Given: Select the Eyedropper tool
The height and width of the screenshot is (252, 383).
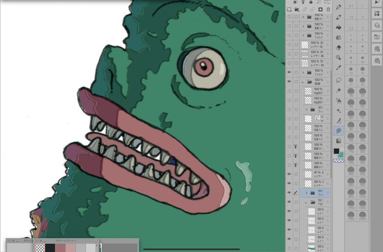Looking at the screenshot, I should pos(339,68).
